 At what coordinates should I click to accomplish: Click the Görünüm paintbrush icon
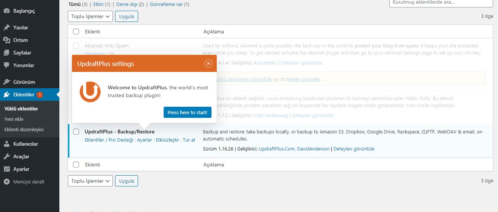point(6,82)
